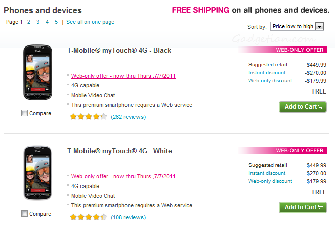The image size is (335, 233).
Task: Add black myTouch 4G to cart
Action: (x=303, y=107)
